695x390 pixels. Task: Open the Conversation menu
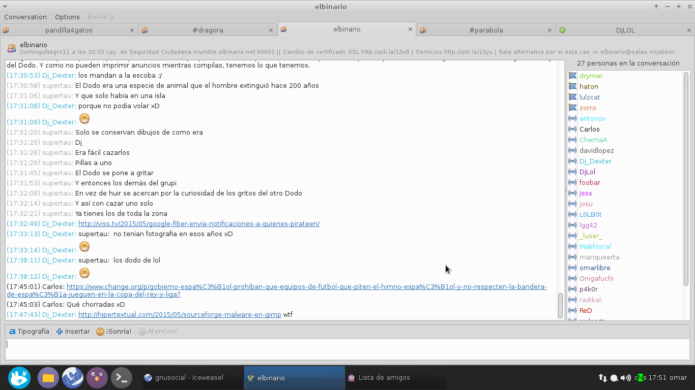click(25, 17)
